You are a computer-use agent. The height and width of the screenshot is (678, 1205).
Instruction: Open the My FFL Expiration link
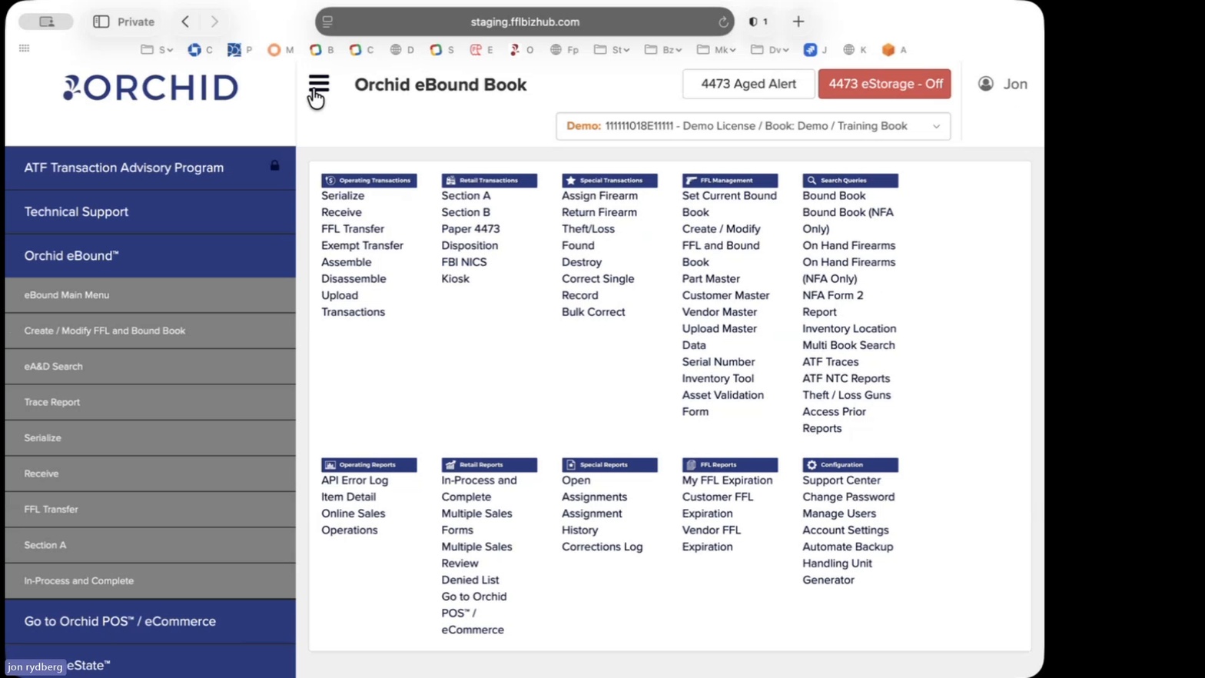727,480
